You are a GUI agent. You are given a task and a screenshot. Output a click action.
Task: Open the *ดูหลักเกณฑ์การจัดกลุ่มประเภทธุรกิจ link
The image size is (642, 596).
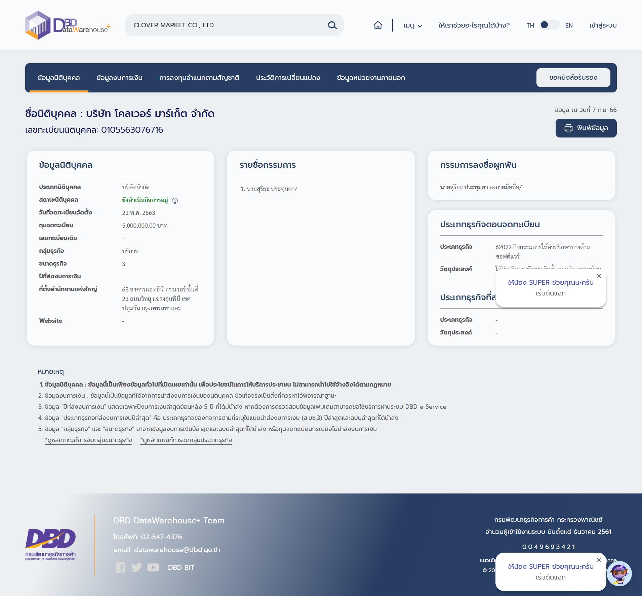coord(186,440)
